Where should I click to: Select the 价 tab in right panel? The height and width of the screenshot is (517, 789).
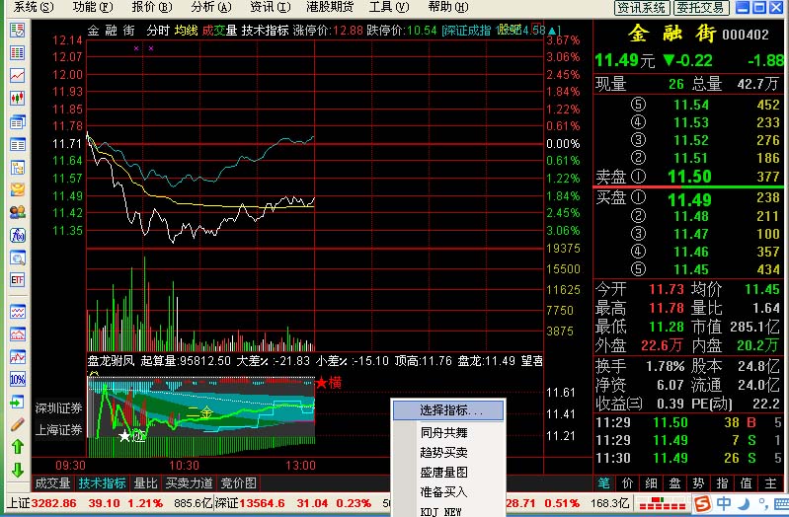tap(627, 483)
